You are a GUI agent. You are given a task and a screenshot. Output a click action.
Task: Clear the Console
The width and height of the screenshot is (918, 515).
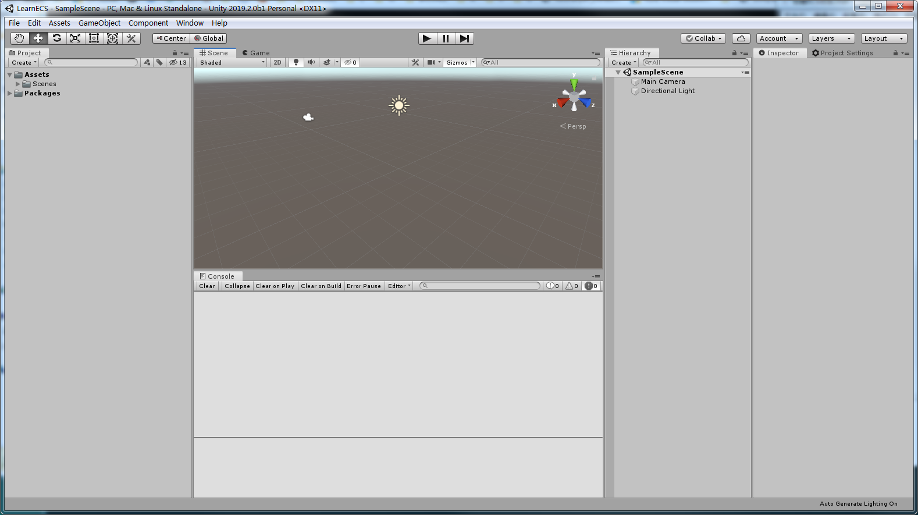(x=207, y=286)
